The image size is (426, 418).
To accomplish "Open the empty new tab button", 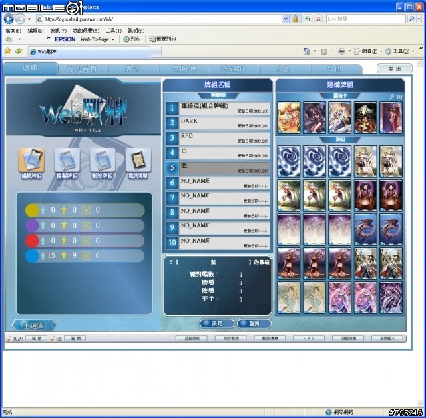I will (156, 52).
